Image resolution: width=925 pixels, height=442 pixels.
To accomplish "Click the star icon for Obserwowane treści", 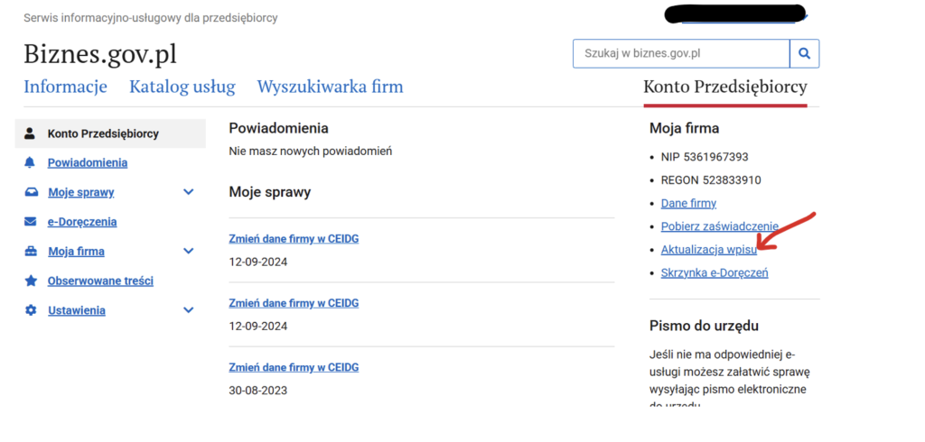I will [x=30, y=281].
